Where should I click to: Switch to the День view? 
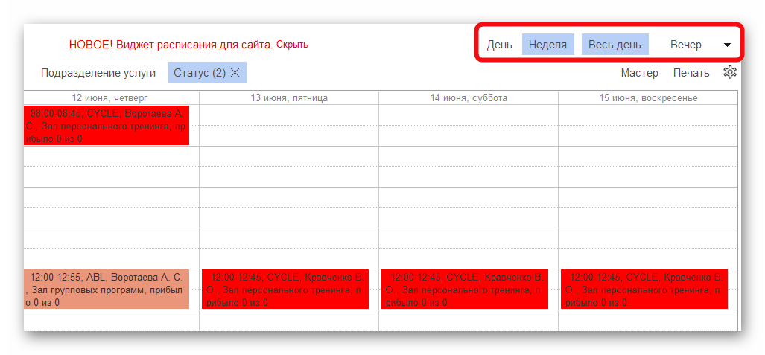[x=499, y=45]
